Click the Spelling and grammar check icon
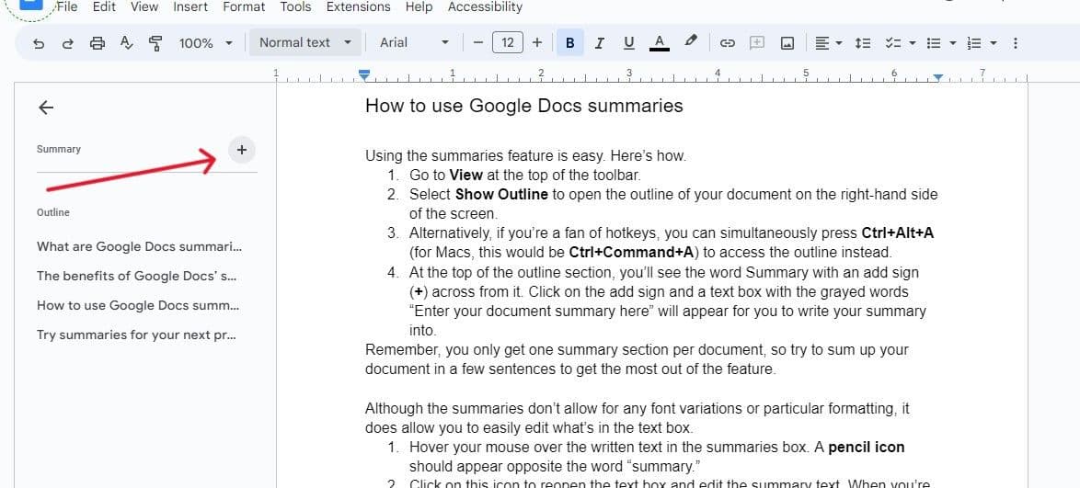 point(126,43)
